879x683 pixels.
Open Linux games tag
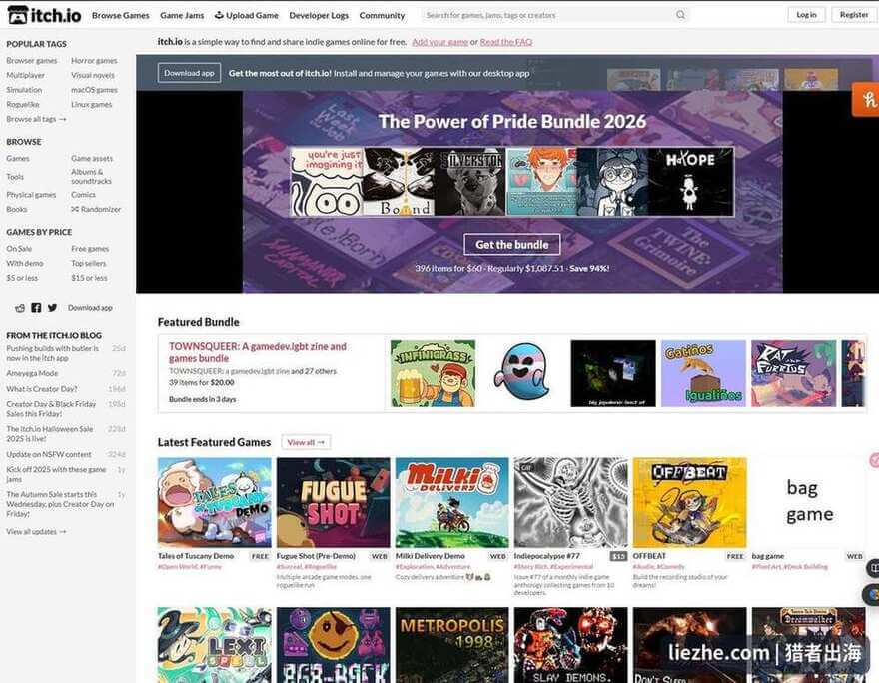pyautogui.click(x=91, y=104)
